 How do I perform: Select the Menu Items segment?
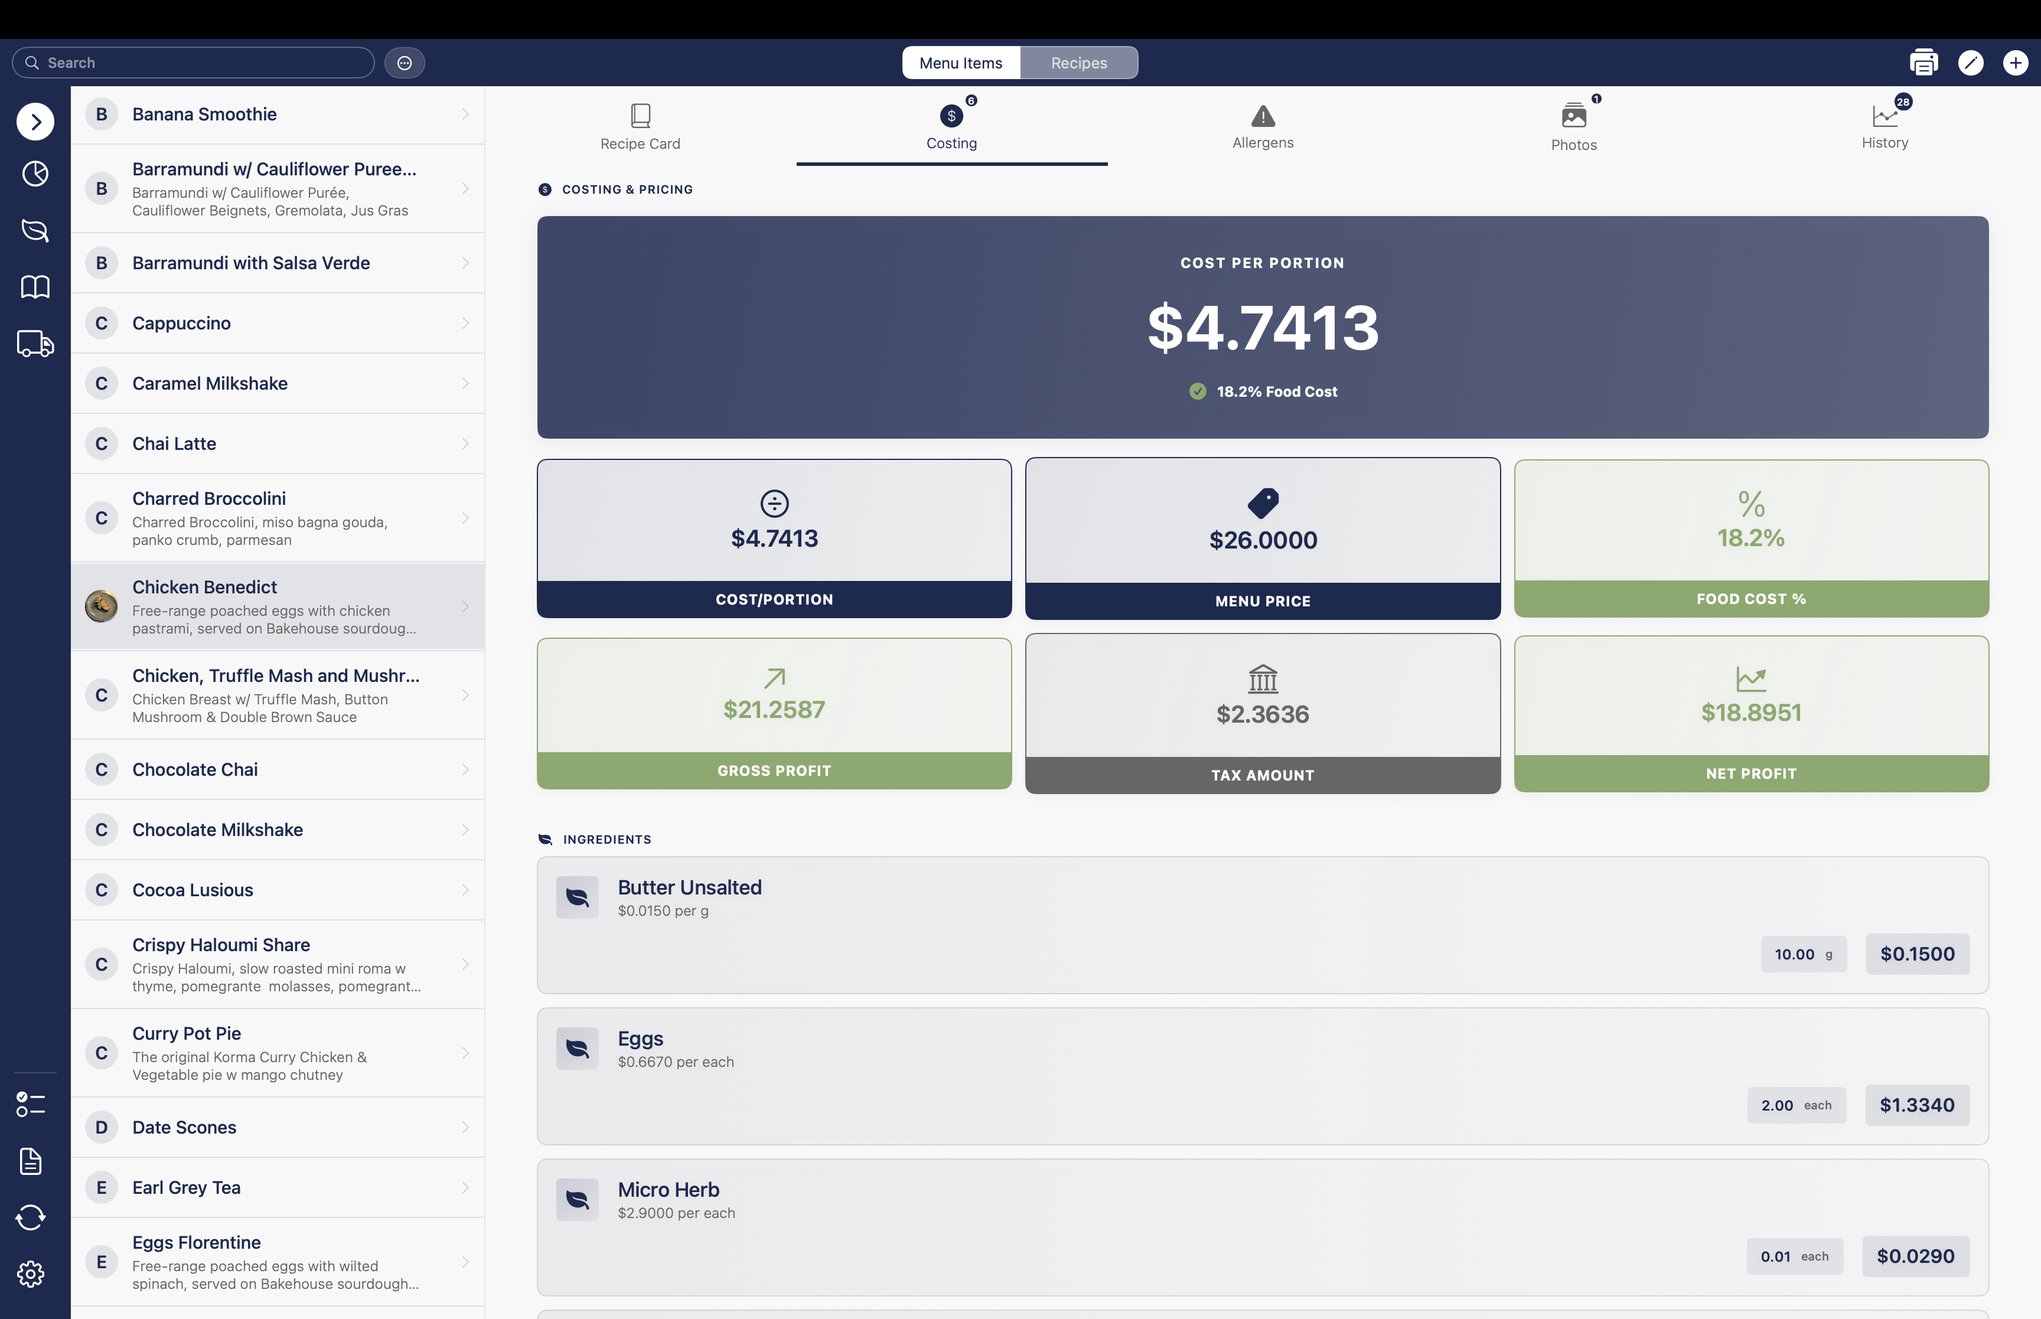tap(960, 63)
